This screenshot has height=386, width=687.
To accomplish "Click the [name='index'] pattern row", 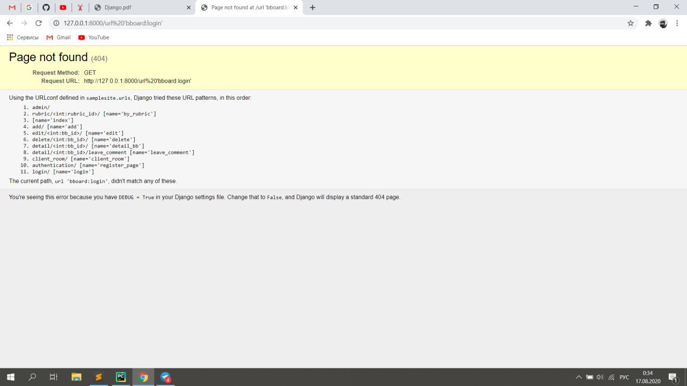I will tap(53, 120).
